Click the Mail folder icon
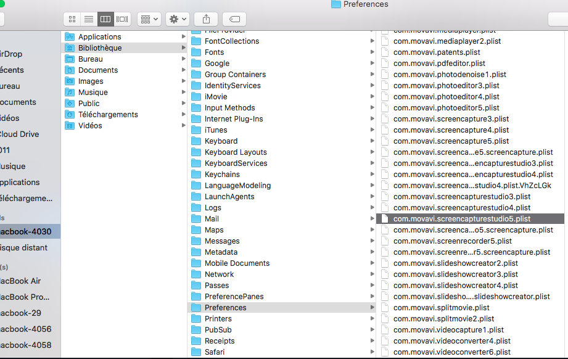 196,219
